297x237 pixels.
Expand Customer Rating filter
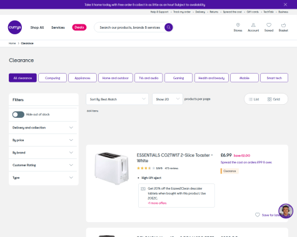(43, 165)
